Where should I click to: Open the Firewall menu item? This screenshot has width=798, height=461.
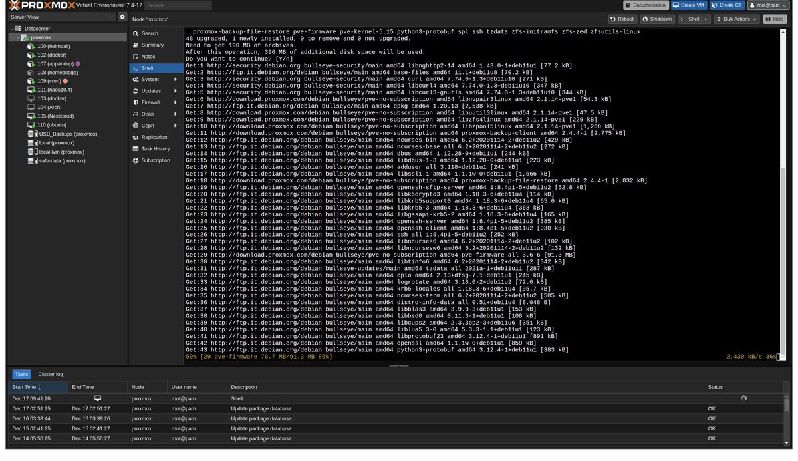pyautogui.click(x=150, y=102)
